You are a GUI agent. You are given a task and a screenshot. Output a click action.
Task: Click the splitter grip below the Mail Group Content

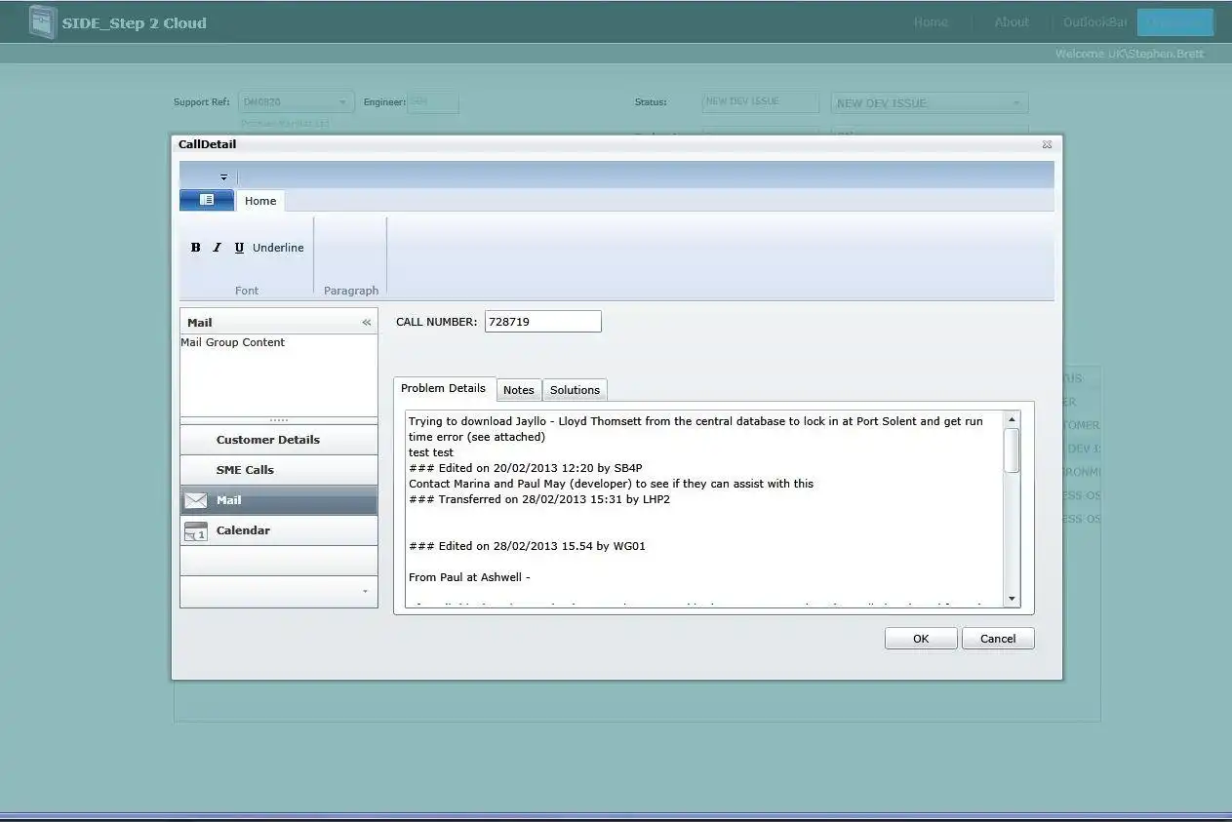tap(279, 420)
